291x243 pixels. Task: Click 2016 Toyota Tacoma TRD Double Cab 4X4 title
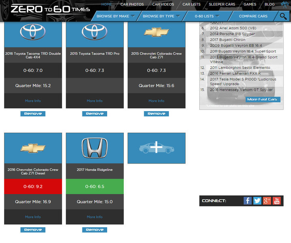click(33, 55)
